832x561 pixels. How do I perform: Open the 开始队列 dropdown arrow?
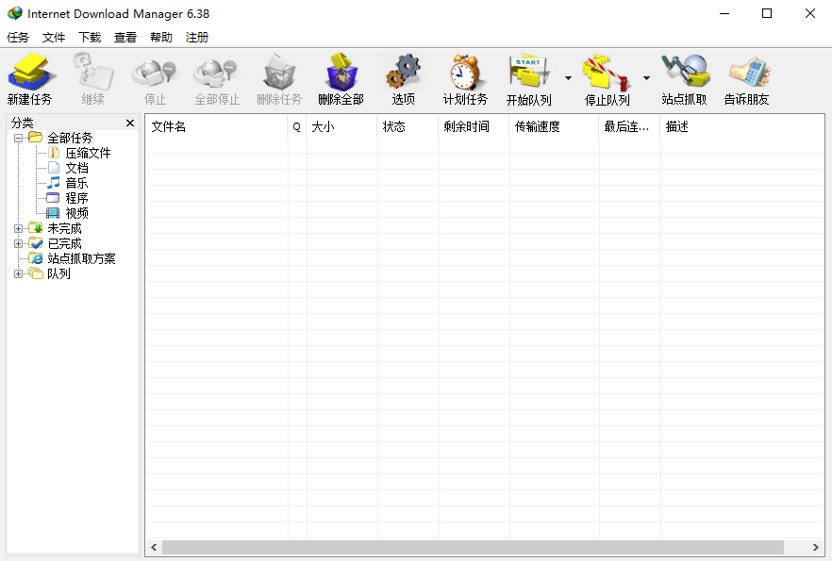pos(568,78)
